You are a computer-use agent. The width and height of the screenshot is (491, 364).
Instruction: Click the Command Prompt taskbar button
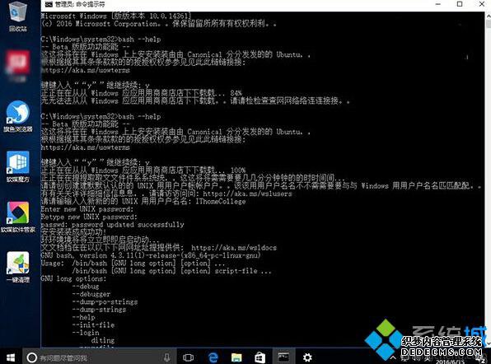tap(283, 357)
